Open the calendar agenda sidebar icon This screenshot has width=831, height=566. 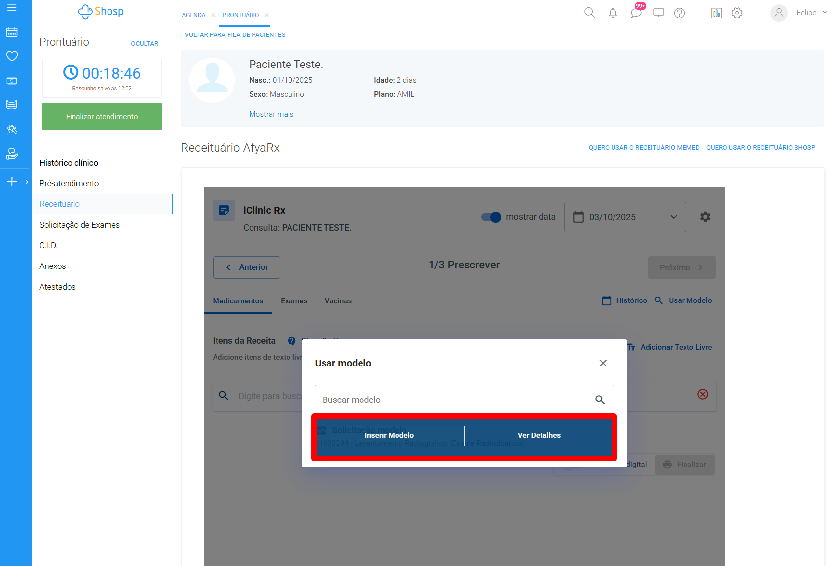point(12,33)
